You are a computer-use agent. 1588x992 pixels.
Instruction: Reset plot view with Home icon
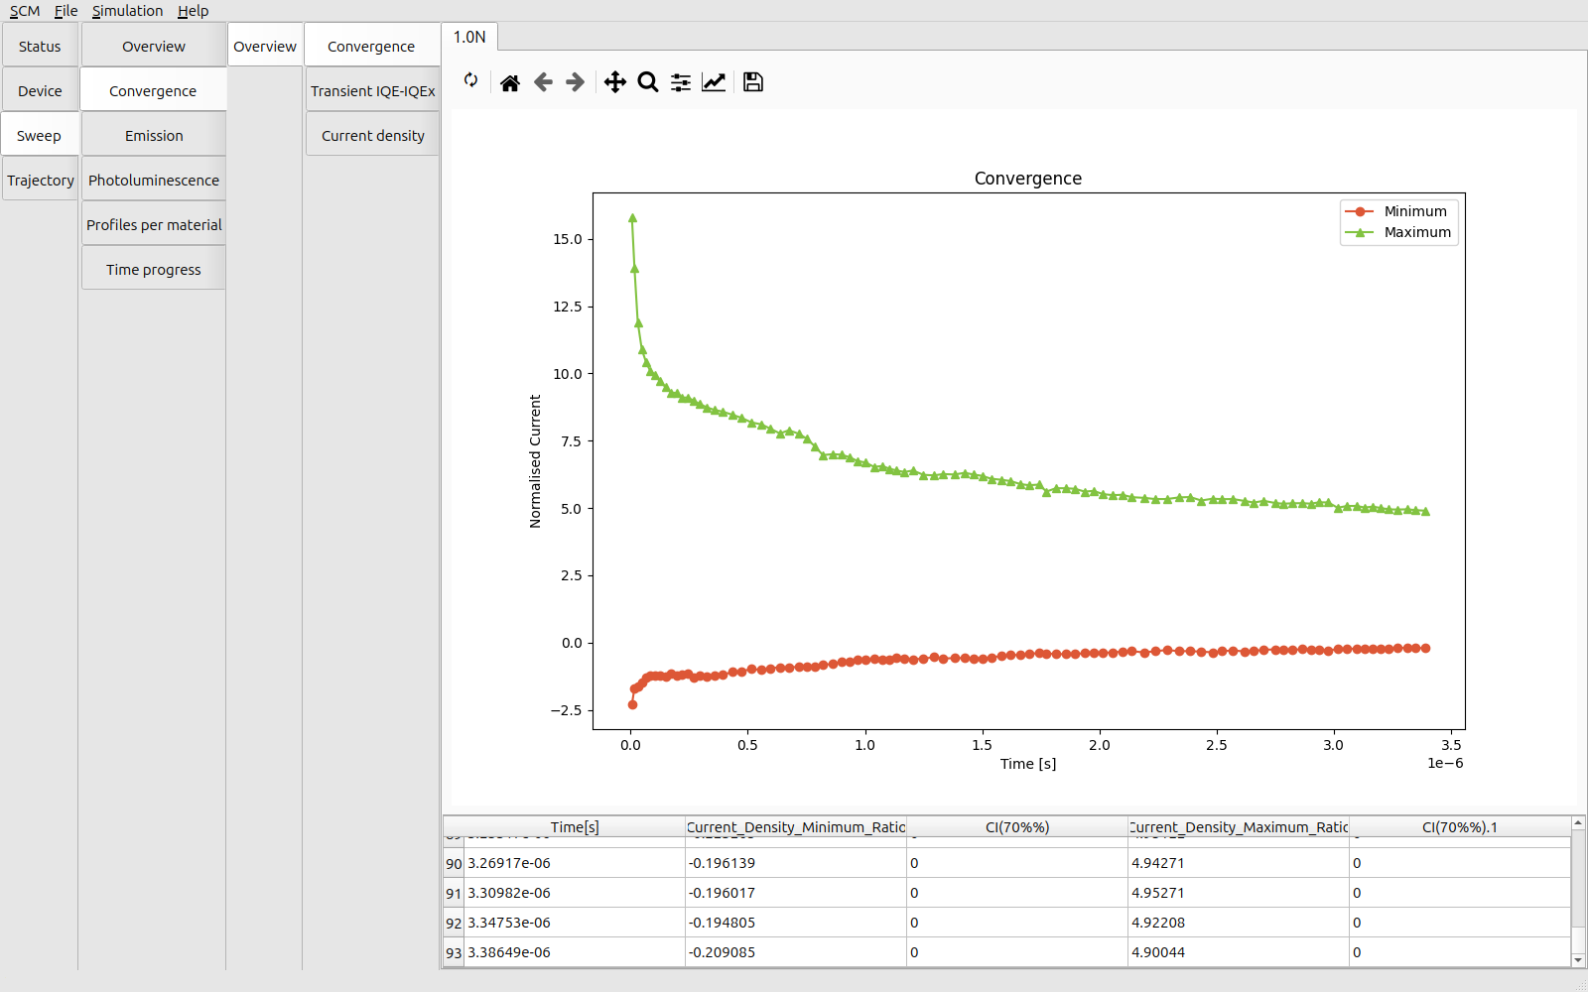click(510, 82)
